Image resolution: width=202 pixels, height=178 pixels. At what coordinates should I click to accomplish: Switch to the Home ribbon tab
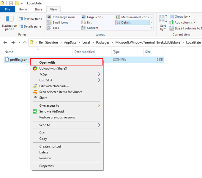pos(23,9)
